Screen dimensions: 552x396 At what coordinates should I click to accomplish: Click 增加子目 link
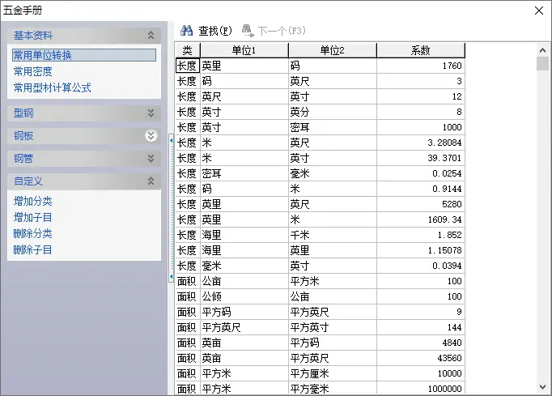pos(32,217)
